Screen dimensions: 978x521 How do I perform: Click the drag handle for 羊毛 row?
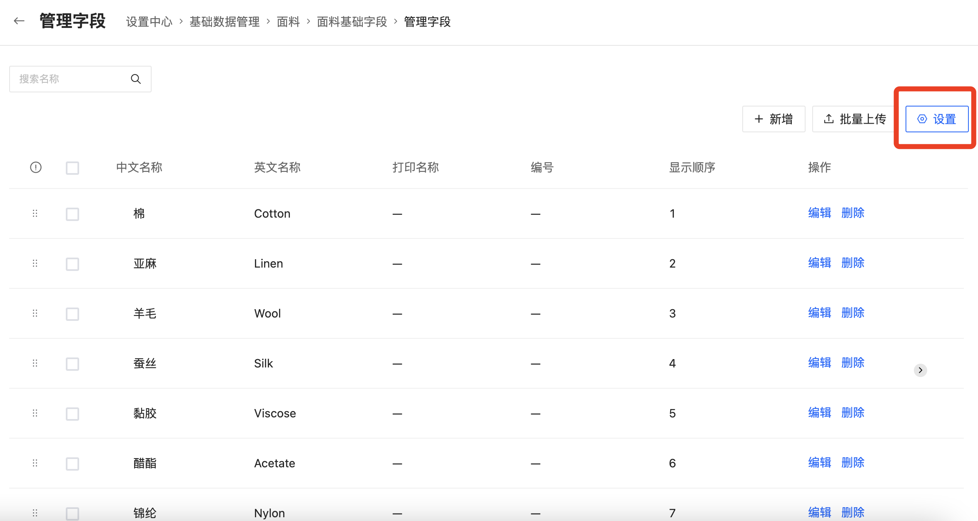(x=35, y=313)
